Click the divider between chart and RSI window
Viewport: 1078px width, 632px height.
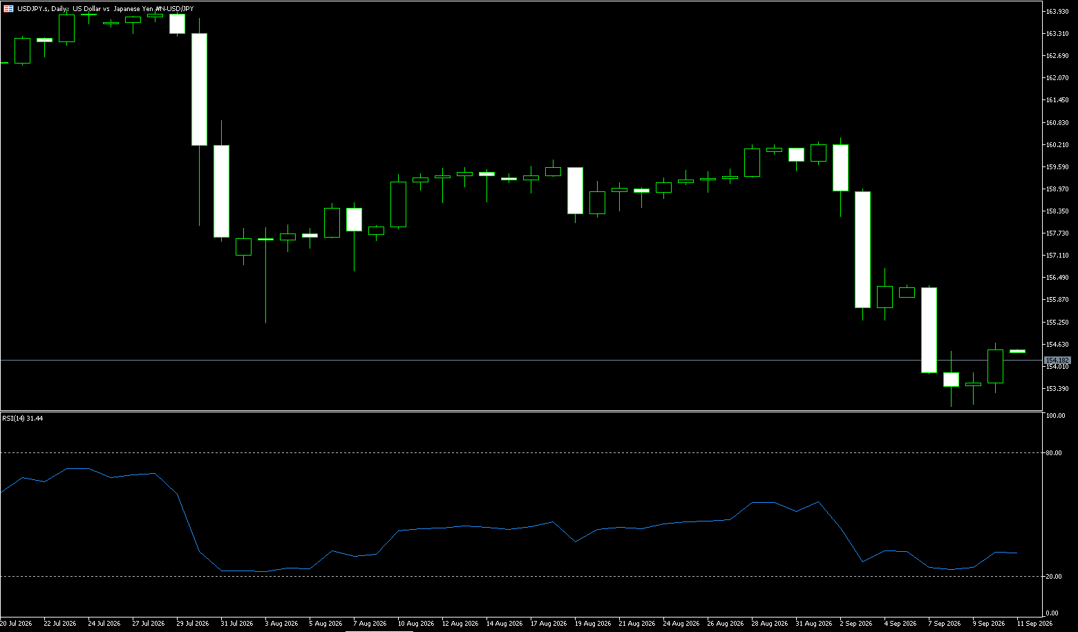[522, 411]
